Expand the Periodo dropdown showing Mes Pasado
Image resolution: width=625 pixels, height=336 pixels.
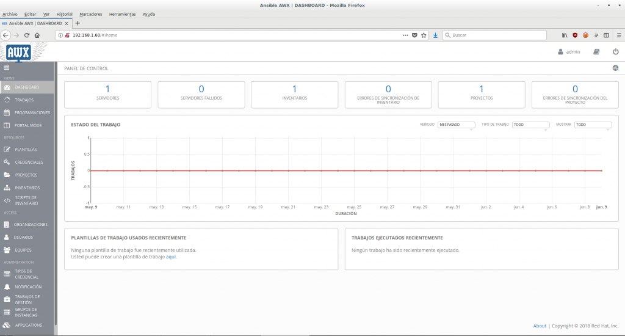(x=456, y=125)
